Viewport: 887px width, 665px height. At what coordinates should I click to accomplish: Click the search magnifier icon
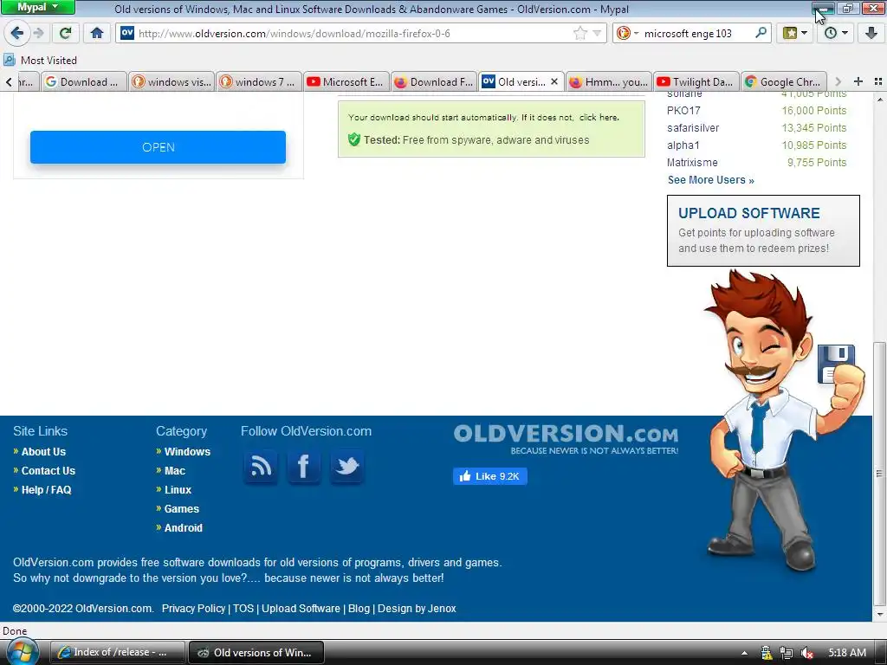[761, 34]
